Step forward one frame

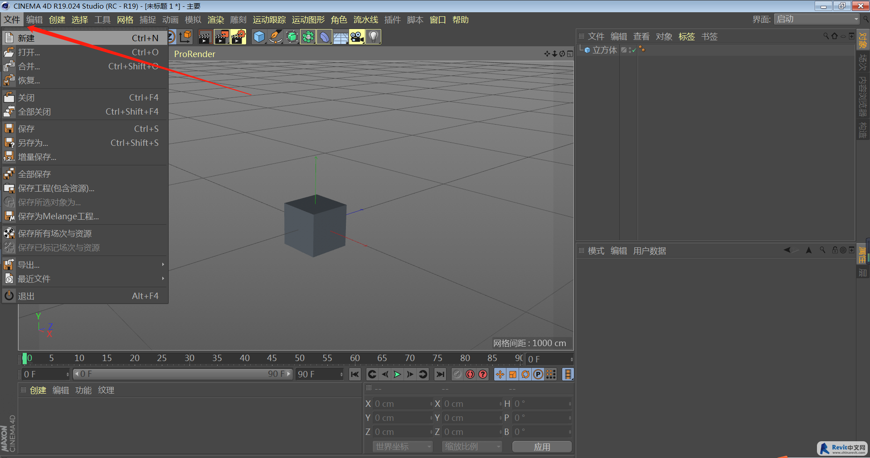click(410, 374)
